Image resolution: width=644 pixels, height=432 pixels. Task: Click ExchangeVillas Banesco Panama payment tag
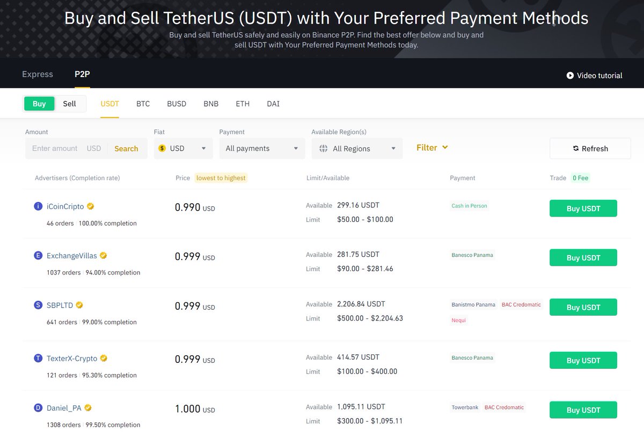pos(472,255)
